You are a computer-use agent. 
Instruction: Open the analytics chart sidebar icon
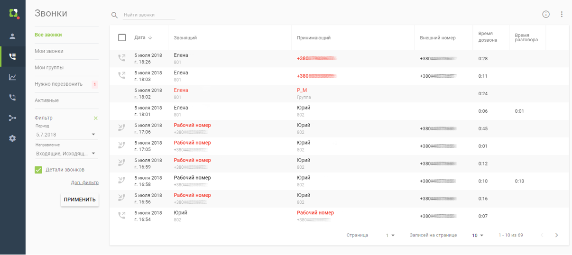(13, 77)
